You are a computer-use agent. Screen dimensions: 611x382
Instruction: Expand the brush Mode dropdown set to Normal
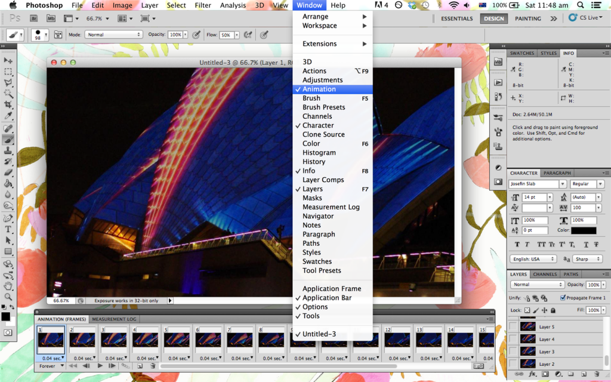[x=113, y=35]
